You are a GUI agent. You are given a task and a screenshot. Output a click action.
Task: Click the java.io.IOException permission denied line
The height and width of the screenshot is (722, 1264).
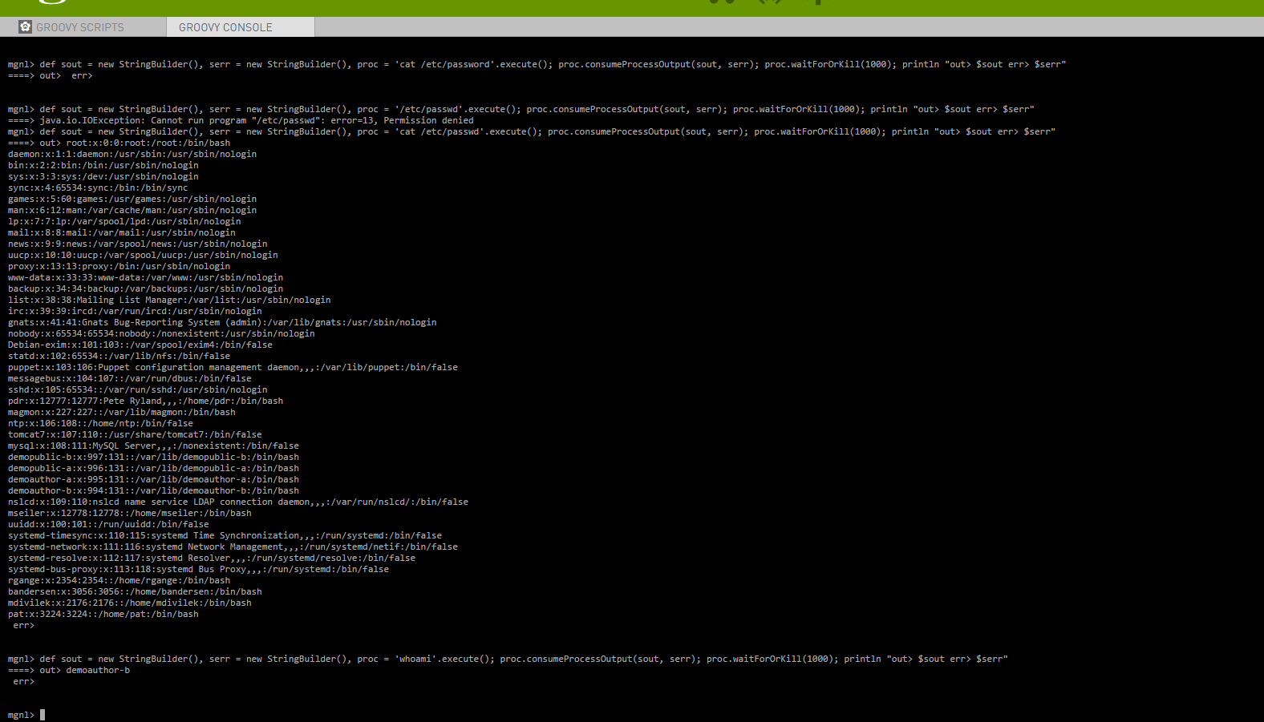pos(241,120)
